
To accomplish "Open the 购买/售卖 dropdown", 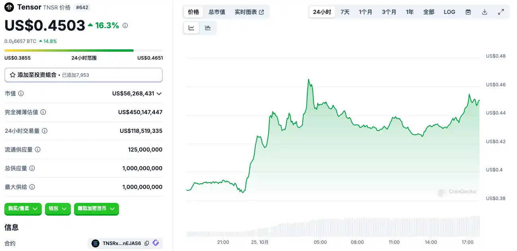I will 23,208.
